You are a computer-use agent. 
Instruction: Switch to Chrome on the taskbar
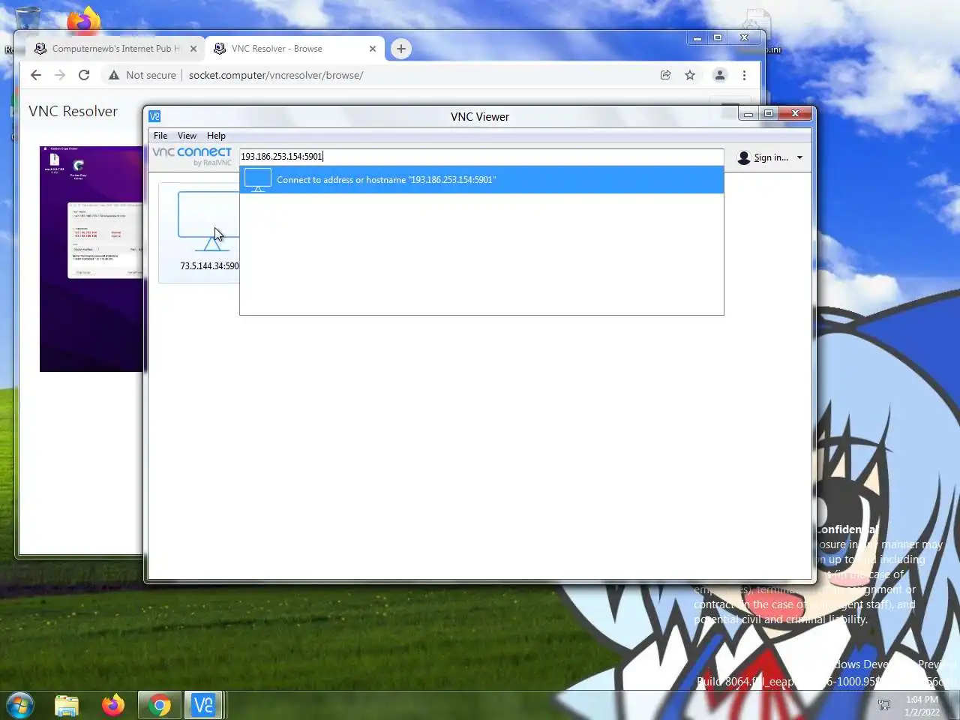pyautogui.click(x=159, y=705)
